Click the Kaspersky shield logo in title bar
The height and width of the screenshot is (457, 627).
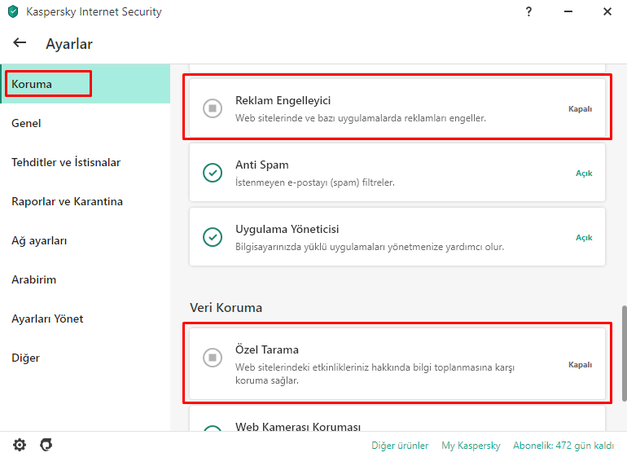coord(13,12)
